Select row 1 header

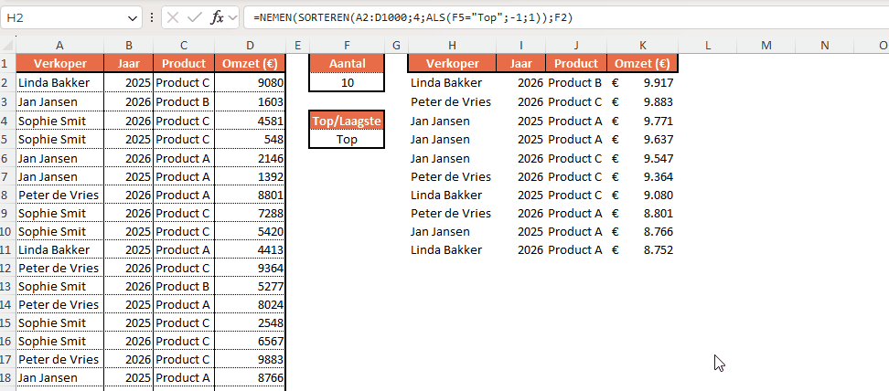pyautogui.click(x=7, y=64)
